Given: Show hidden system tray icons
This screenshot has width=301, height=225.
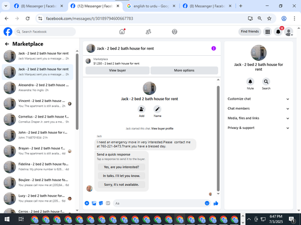Looking at the screenshot, I should click(x=249, y=219).
